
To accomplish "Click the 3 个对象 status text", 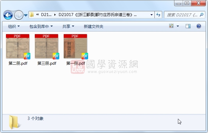I will coord(35,118).
